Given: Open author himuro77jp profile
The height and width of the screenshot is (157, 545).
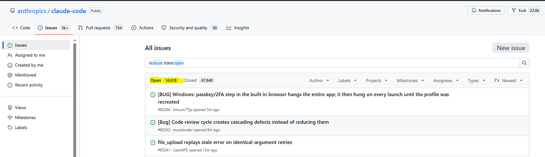Looking at the screenshot, I should (183, 110).
